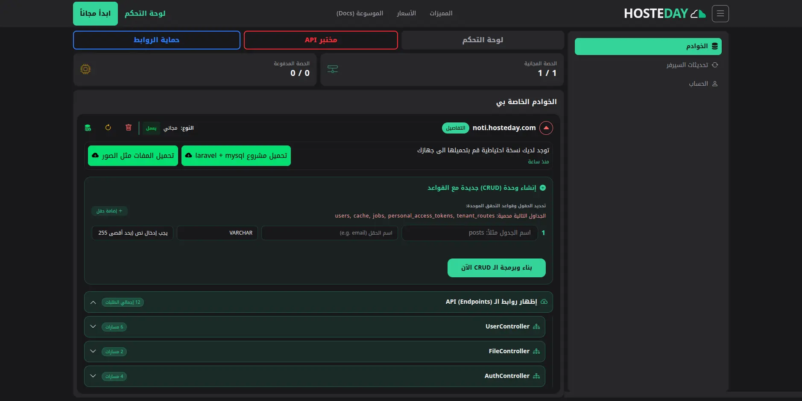Click the إضافة حقل add field button

pos(109,211)
